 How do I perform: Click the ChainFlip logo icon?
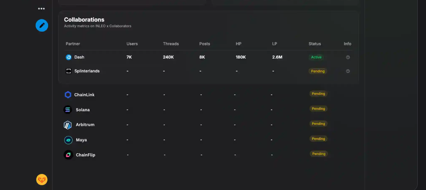(x=68, y=155)
